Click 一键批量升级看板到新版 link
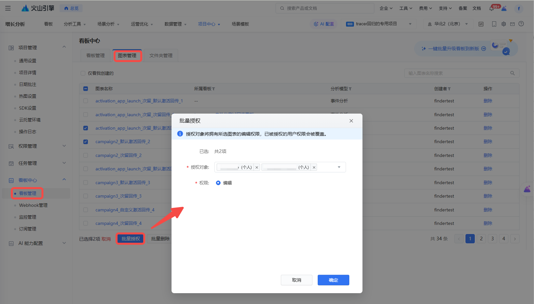 pyautogui.click(x=454, y=49)
